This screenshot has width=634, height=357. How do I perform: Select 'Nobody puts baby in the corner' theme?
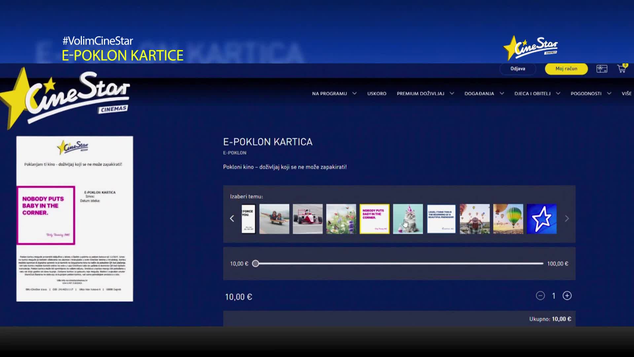click(374, 219)
